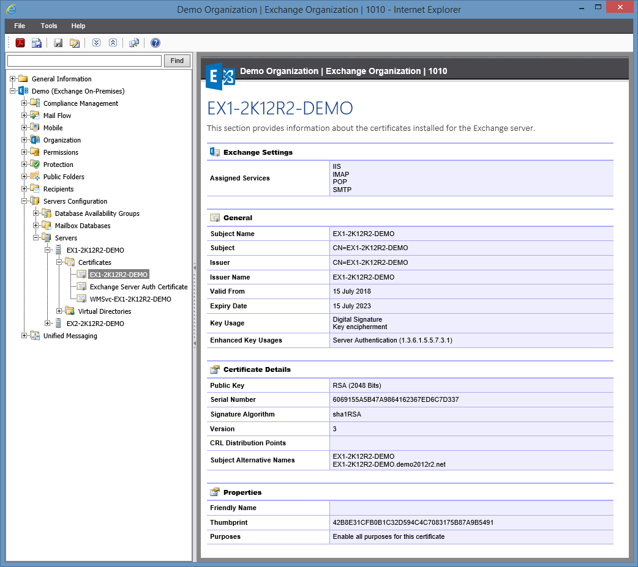Select the EX2-2K12R2-DEMO server item
Viewport: 638px width, 567px height.
(x=96, y=324)
